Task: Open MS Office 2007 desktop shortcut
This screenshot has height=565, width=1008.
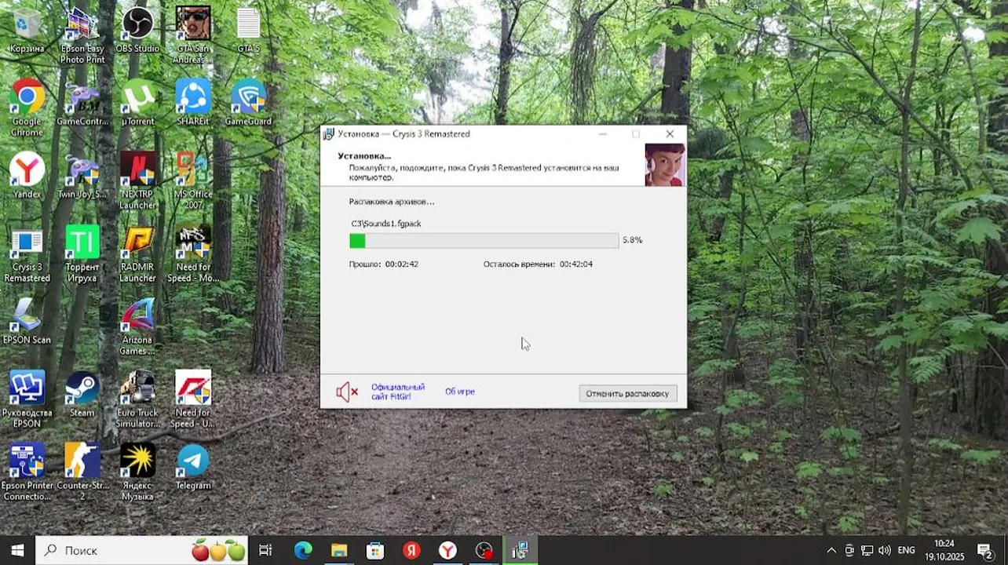Action: tap(193, 180)
